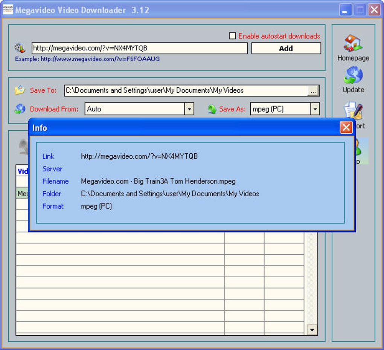This screenshot has width=384, height=350.
Task: Enable autostart downloads checkbox
Action: pyautogui.click(x=232, y=36)
